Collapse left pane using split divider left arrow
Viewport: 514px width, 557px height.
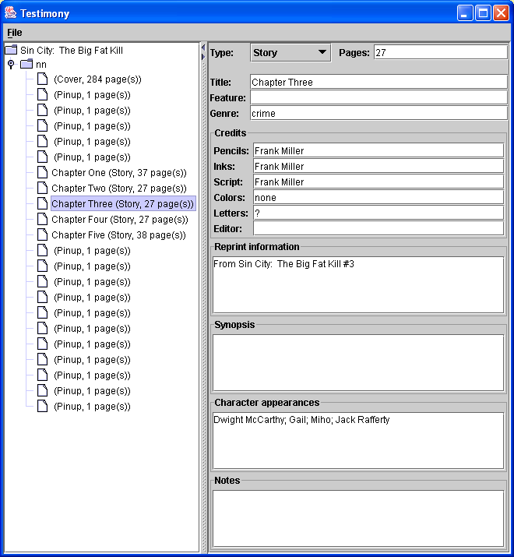(x=203, y=48)
